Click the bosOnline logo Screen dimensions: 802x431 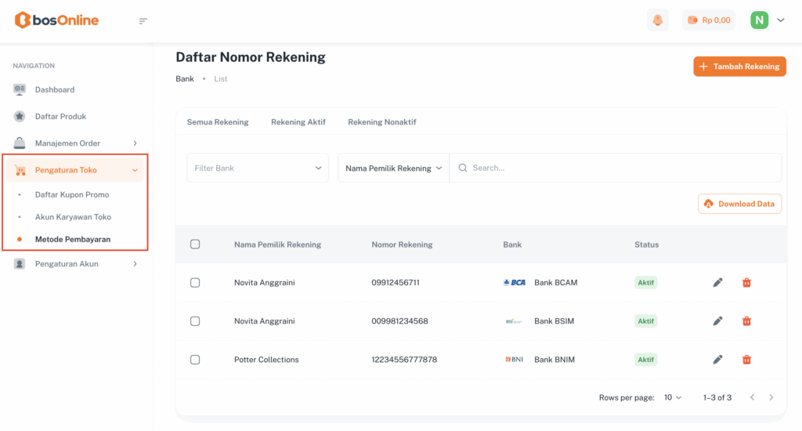pos(57,20)
